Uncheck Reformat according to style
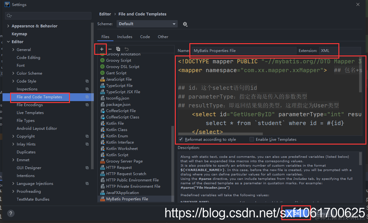Image resolution: width=368 pixels, height=223 pixels. [x=181, y=140]
